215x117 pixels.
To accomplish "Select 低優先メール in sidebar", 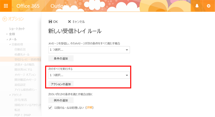I will [22, 55].
